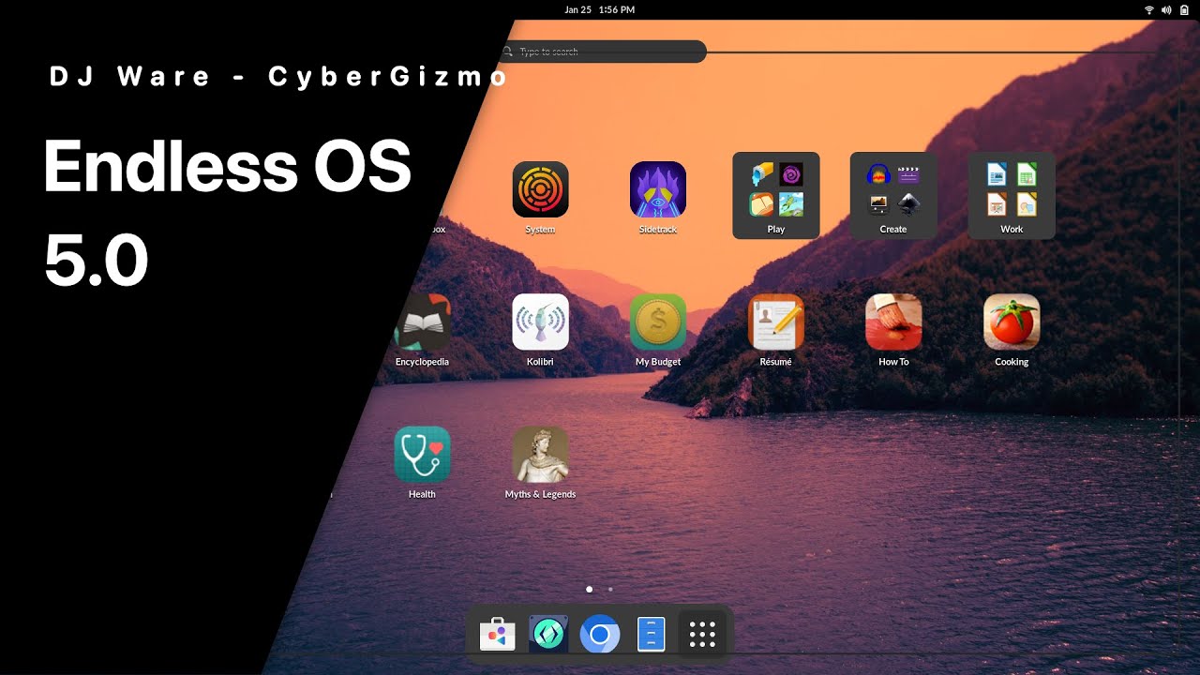Open Chromium browser from the dock
This screenshot has width=1200, height=675.
[x=600, y=635]
